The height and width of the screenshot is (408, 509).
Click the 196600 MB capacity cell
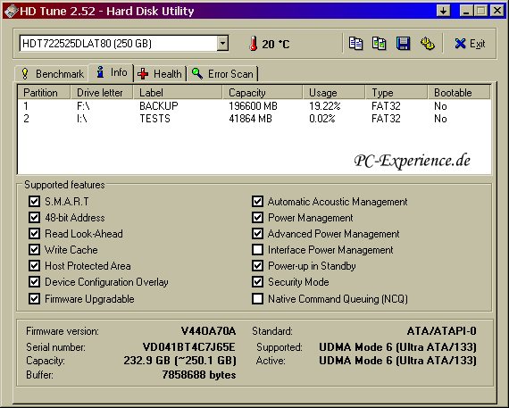tap(253, 106)
